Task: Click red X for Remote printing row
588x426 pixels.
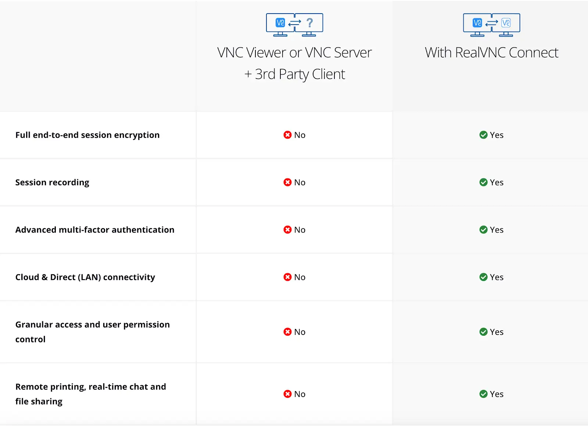Action: click(287, 394)
